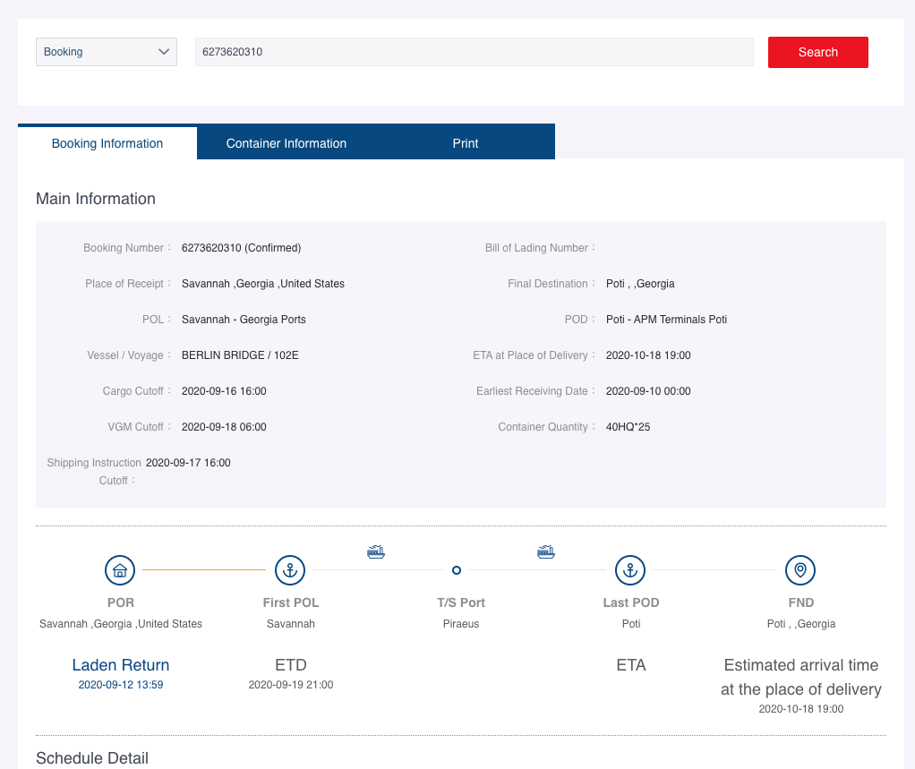The height and width of the screenshot is (769, 915).
Task: Click the First POL anchor icon
Action: pos(290,569)
